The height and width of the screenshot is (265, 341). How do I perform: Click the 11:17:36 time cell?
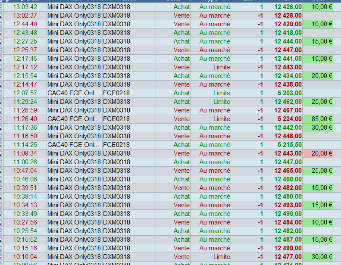pyautogui.click(x=25, y=128)
